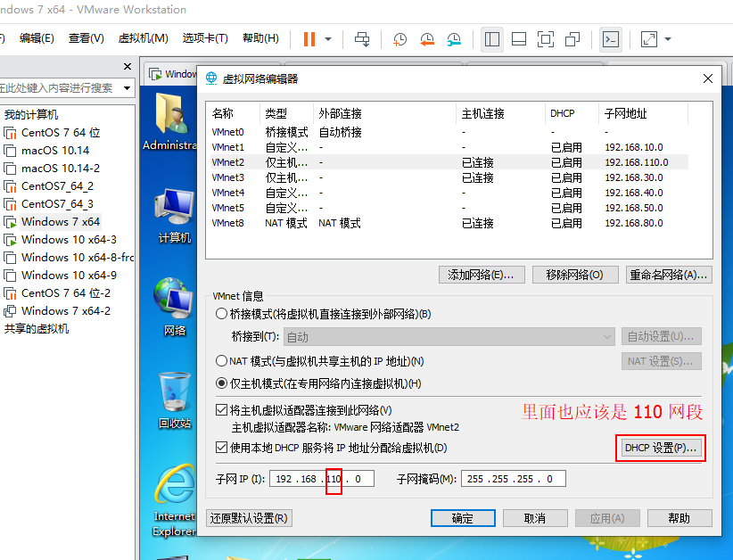The image size is (733, 560).
Task: Click the 子网地址 column header
Action: (643, 113)
